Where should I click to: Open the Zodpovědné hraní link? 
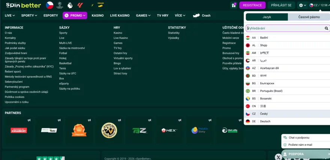(16, 53)
